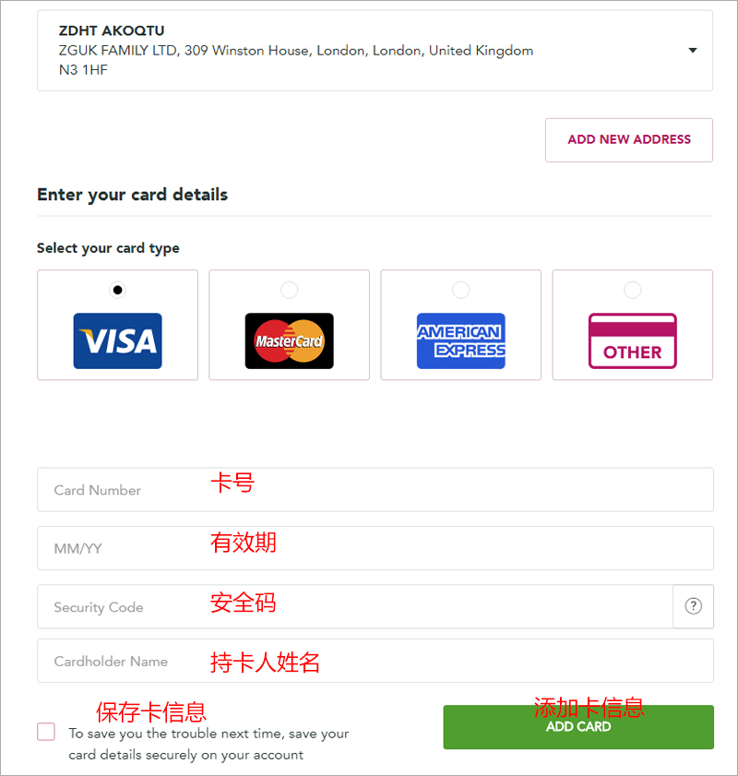Focus the Cardholder Name field

tap(375, 661)
